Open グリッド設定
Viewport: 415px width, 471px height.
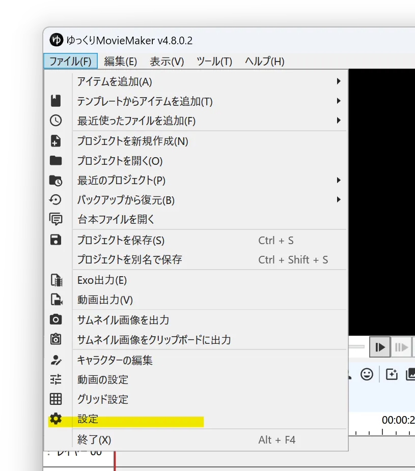tap(196, 399)
